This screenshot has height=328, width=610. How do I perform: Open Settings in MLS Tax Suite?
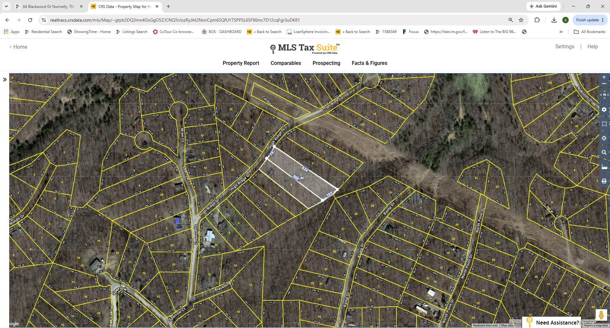[565, 46]
